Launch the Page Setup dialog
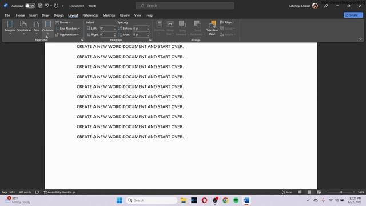366x206 pixels. 82,40
